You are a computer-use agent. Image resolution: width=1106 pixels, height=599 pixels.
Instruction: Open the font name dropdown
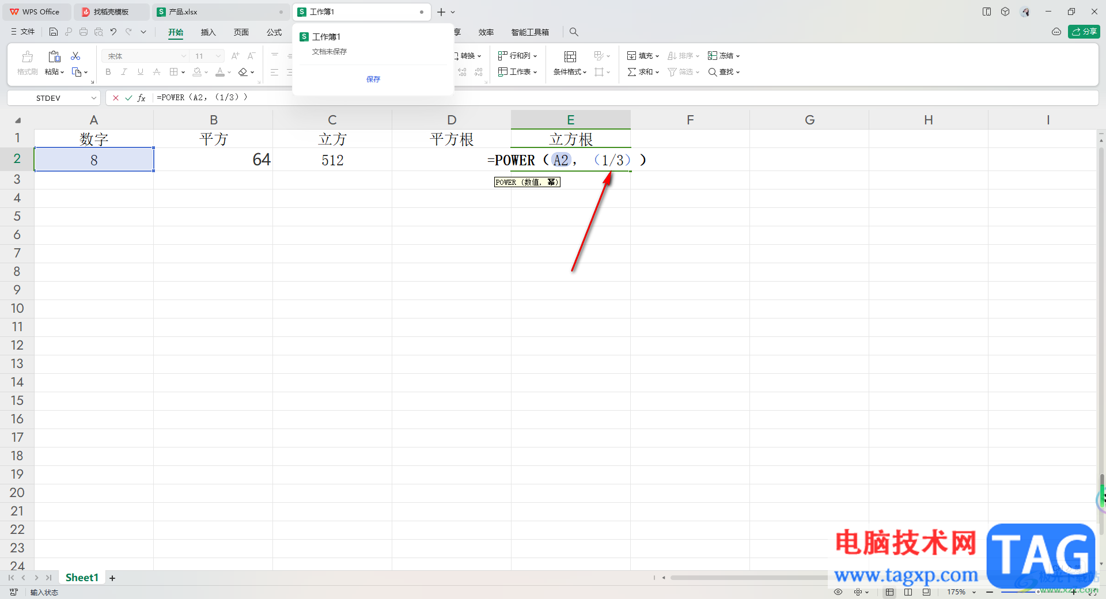click(184, 56)
